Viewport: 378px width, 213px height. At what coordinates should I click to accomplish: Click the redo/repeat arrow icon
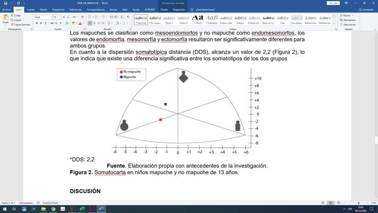[18, 3]
